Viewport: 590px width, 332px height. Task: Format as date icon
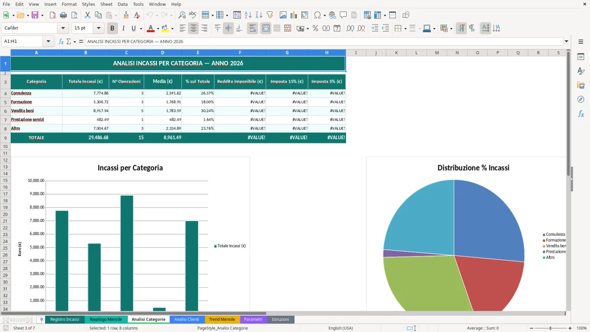pos(337,29)
